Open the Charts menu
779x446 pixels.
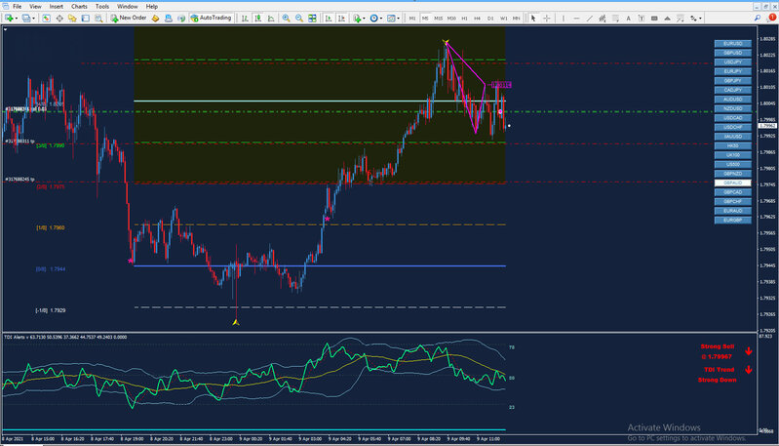point(79,7)
